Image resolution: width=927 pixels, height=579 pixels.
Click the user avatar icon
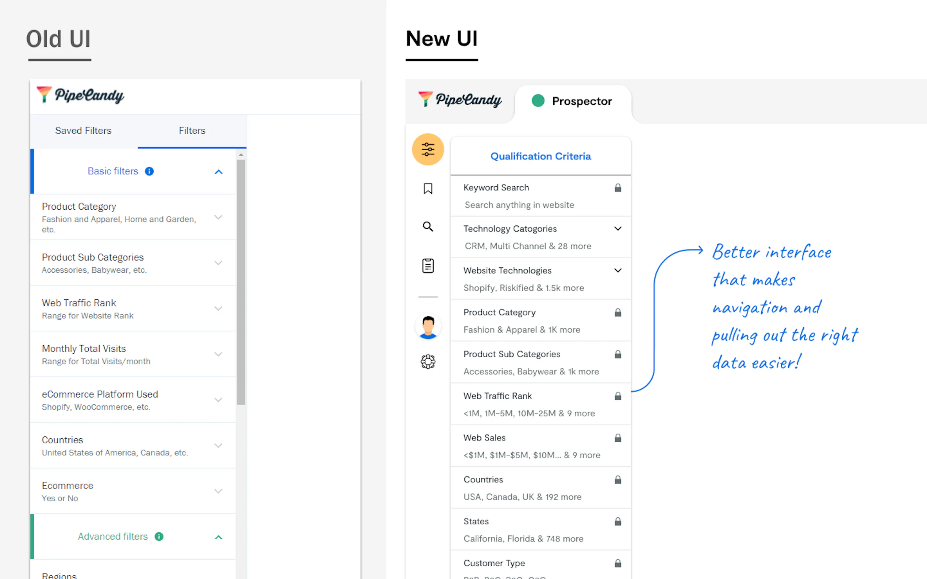point(428,327)
